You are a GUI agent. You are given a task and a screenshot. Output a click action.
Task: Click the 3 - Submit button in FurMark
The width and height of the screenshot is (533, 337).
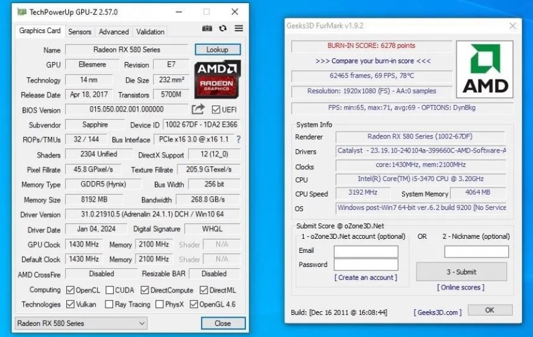point(461,272)
